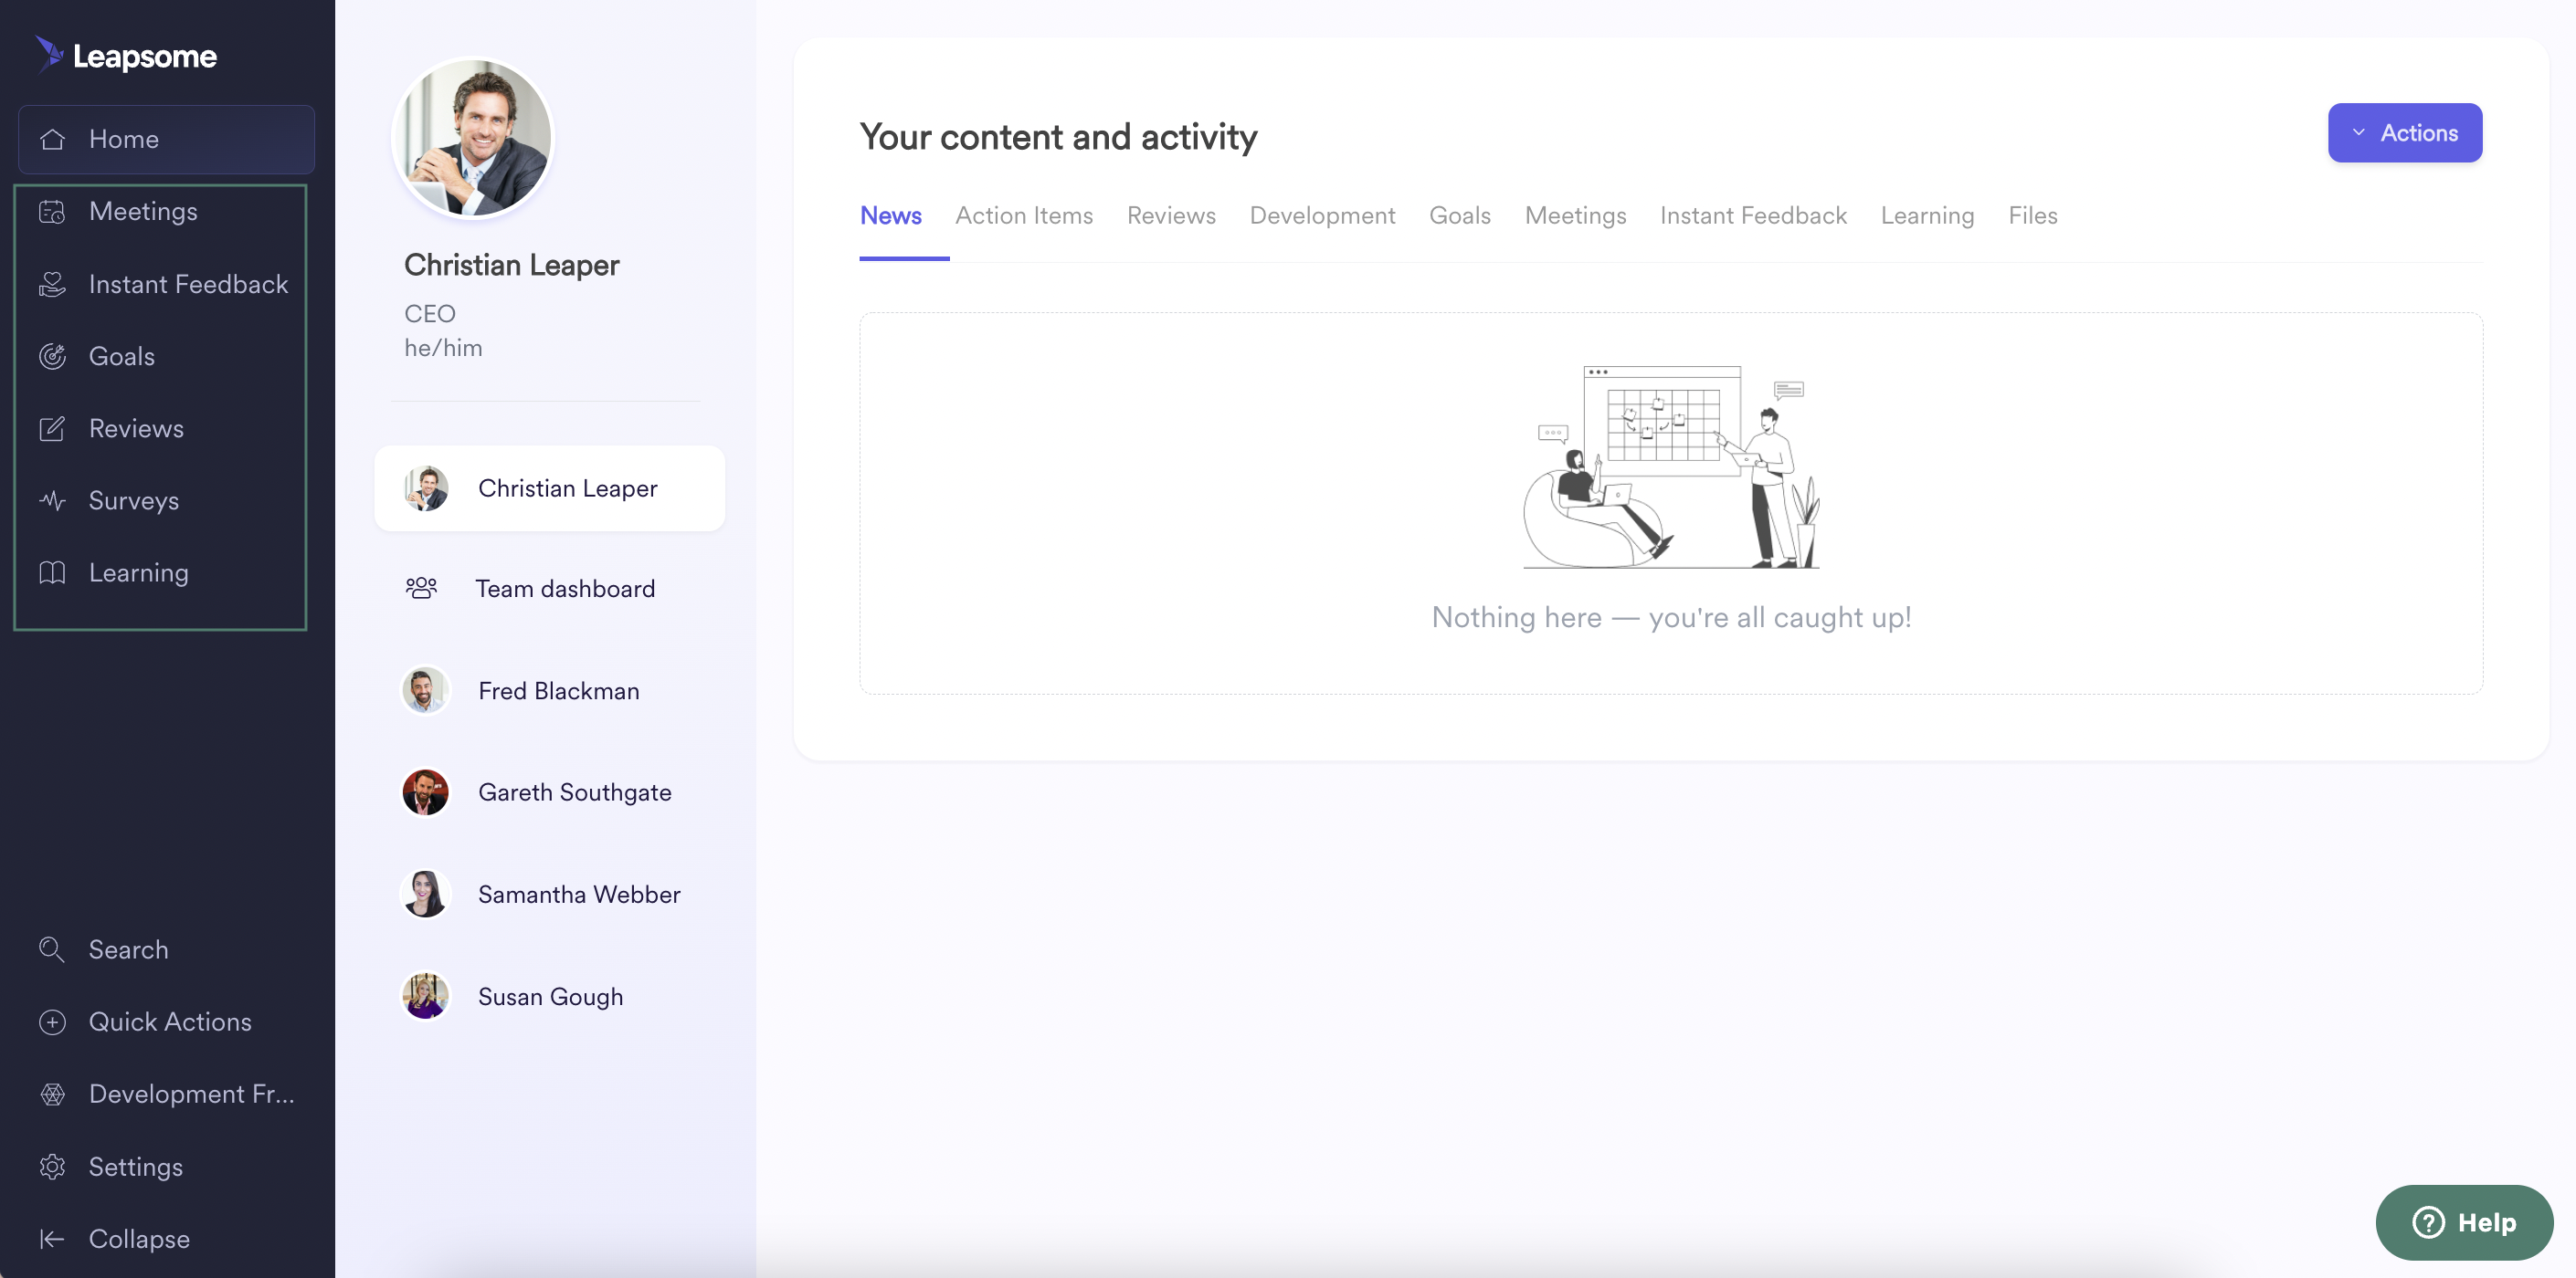Open the Instant Feedback tab
Image resolution: width=2576 pixels, height=1278 pixels.
pos(1753,215)
